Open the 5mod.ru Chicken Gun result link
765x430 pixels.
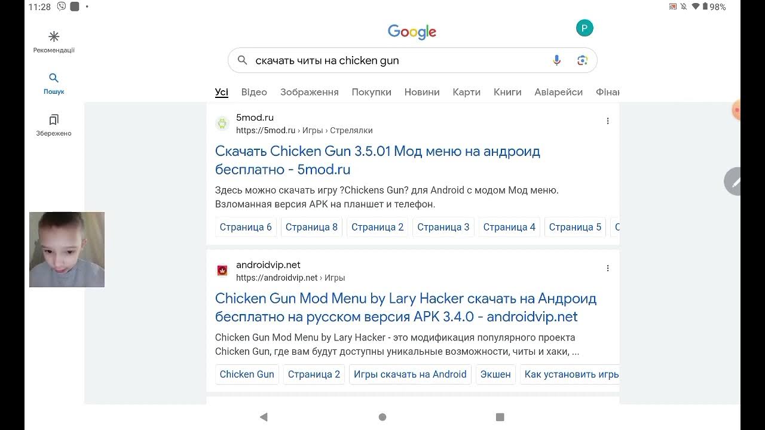point(377,160)
